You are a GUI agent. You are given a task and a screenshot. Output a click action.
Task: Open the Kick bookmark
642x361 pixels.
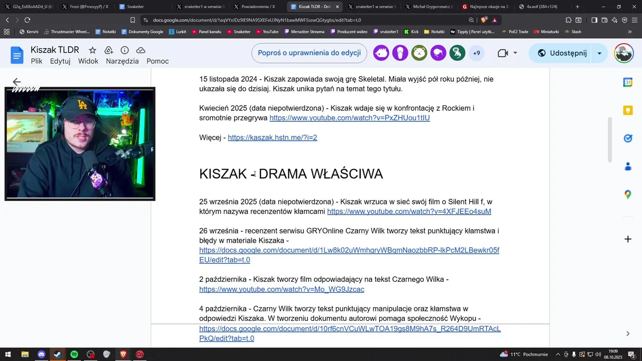[411, 32]
